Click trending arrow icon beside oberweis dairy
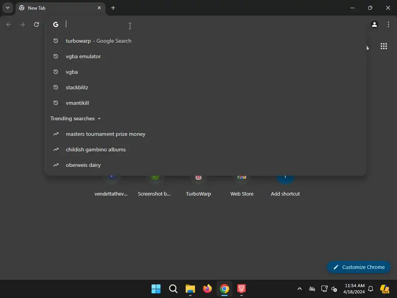This screenshot has width=397, height=298. (56, 165)
